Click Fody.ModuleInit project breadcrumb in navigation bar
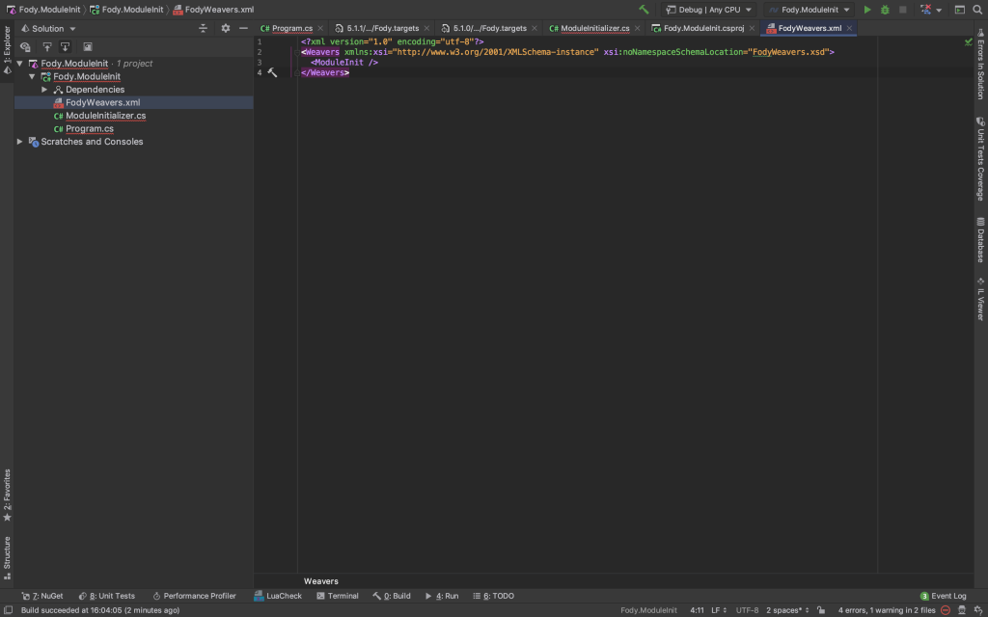This screenshot has width=988, height=617. pyautogui.click(x=127, y=10)
